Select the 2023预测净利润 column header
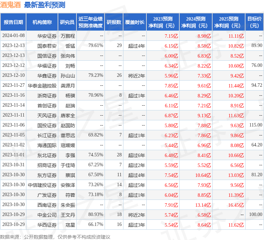The height and width of the screenshot is (240, 264). click(x=163, y=22)
